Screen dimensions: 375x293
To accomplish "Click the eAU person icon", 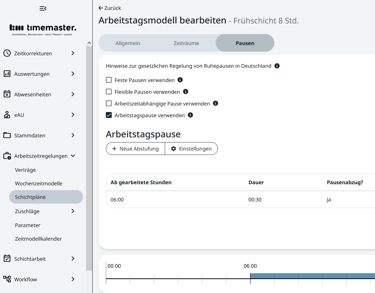I will [x=7, y=115].
